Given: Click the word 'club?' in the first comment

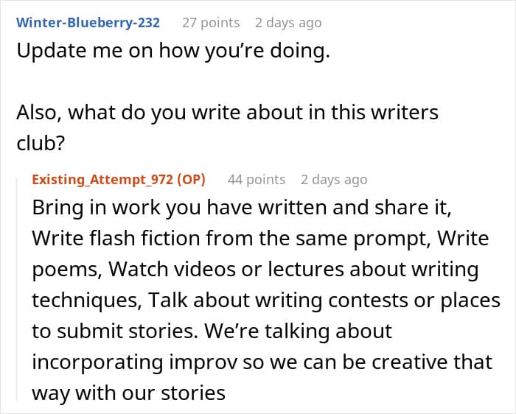Looking at the screenshot, I should [x=41, y=144].
